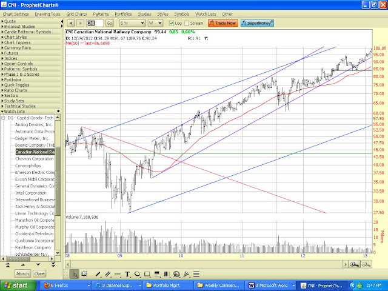Move watch list item down one

(38, 265)
